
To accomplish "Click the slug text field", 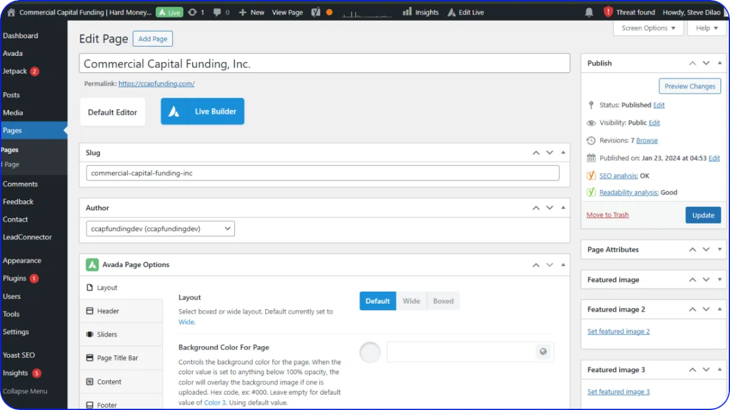I will tap(322, 173).
